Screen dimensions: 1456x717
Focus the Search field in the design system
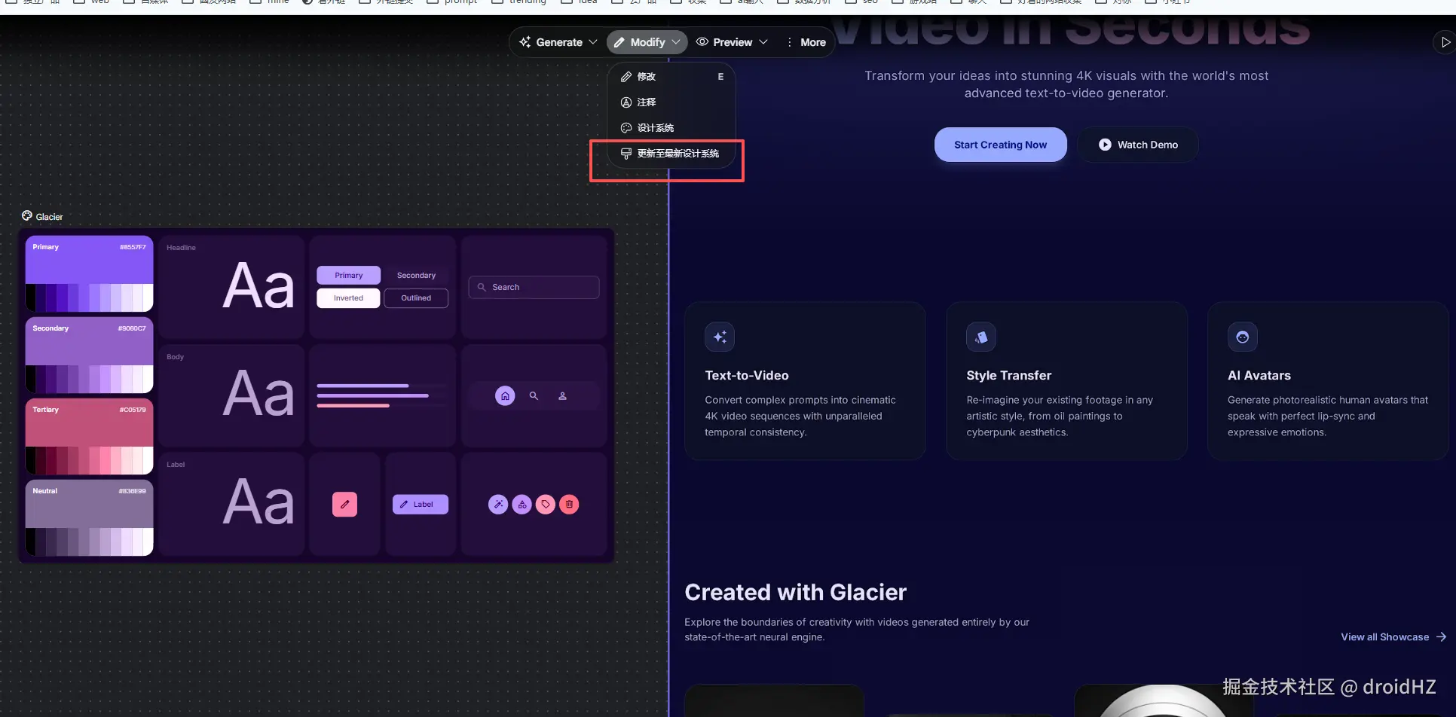[534, 287]
